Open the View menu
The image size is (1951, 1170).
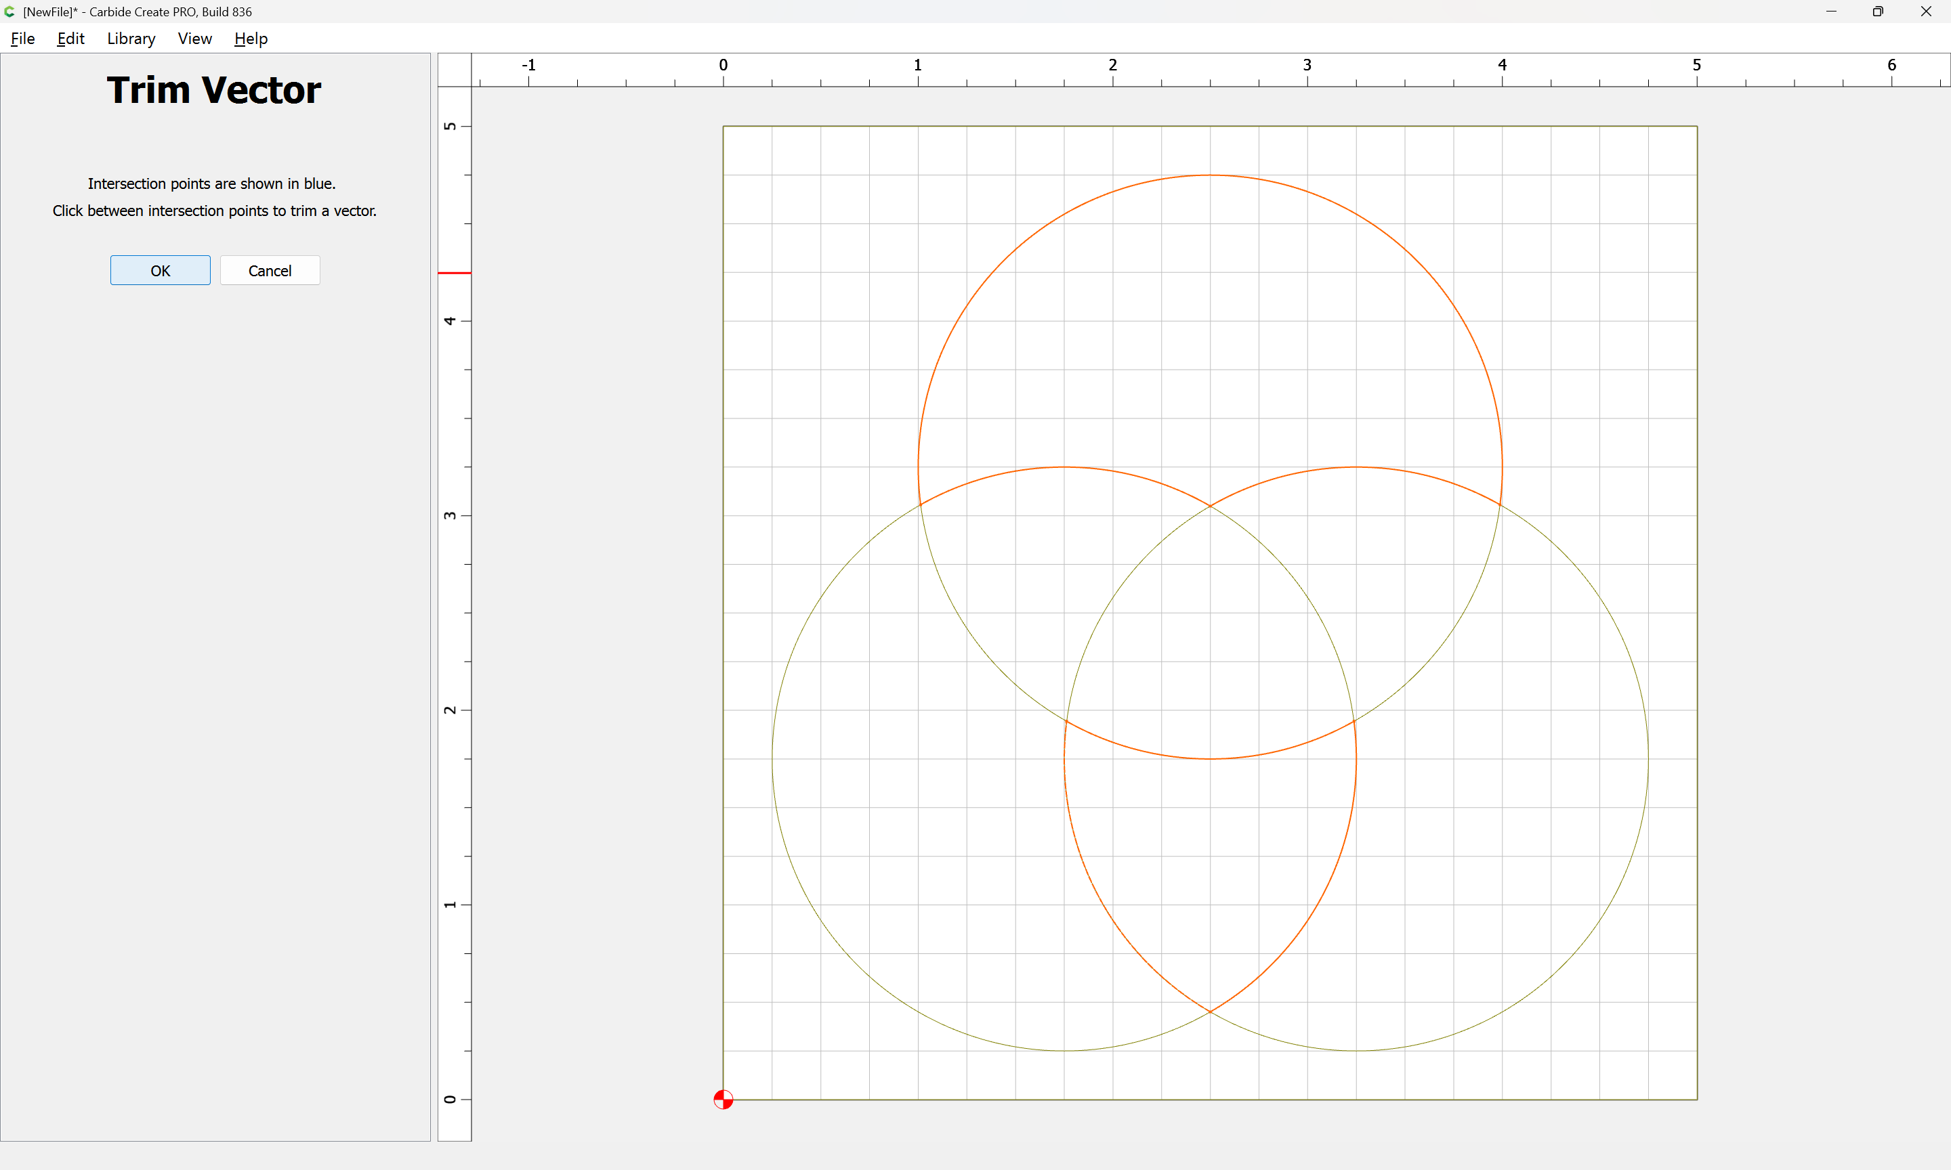(194, 39)
